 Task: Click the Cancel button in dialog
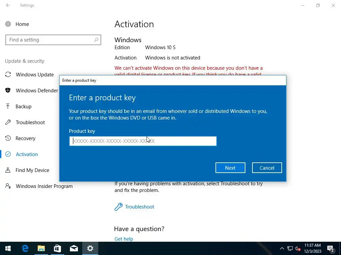pyautogui.click(x=267, y=168)
